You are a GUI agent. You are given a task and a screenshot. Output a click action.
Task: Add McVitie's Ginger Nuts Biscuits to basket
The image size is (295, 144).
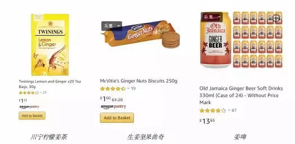[117, 118]
